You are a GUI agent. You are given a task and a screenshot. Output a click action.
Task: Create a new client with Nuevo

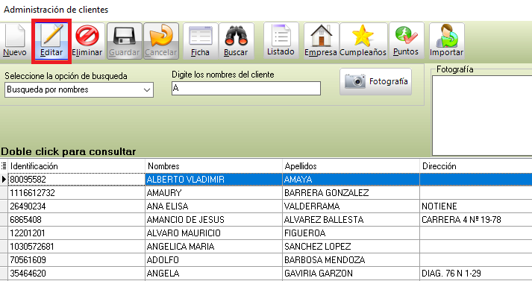click(15, 41)
